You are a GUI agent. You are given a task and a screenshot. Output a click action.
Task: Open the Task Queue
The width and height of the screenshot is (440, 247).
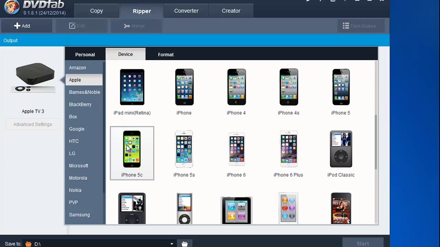(361, 26)
